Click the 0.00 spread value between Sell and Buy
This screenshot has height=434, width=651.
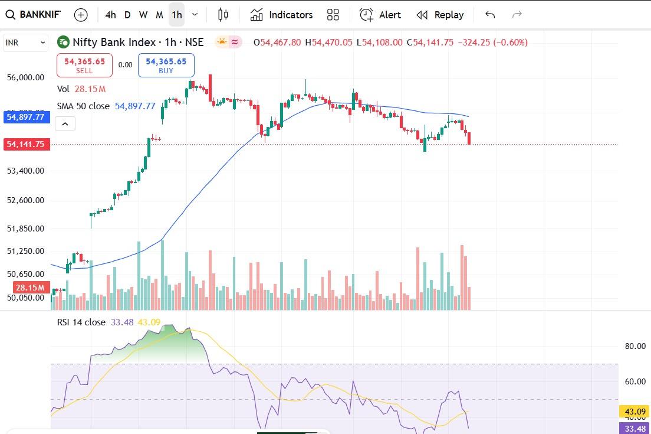(x=125, y=65)
